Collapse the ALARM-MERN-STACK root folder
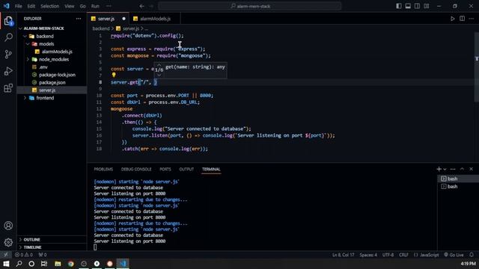This screenshot has height=269, width=479. [x=21, y=28]
